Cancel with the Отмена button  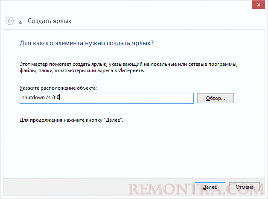[x=245, y=187]
